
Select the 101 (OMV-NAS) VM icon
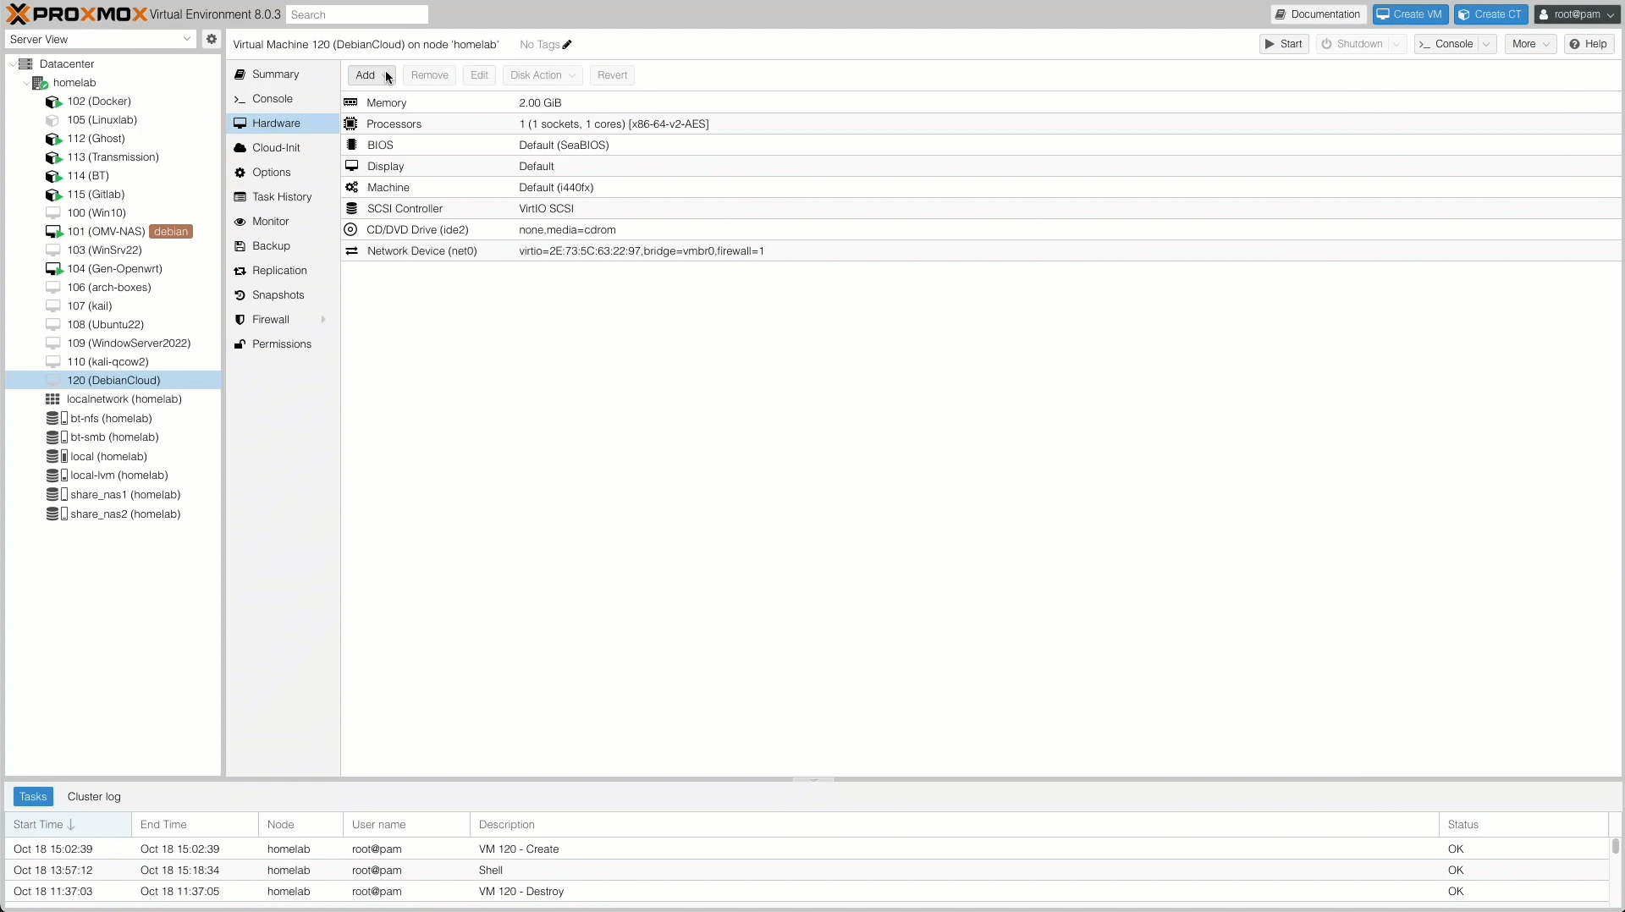[53, 232]
